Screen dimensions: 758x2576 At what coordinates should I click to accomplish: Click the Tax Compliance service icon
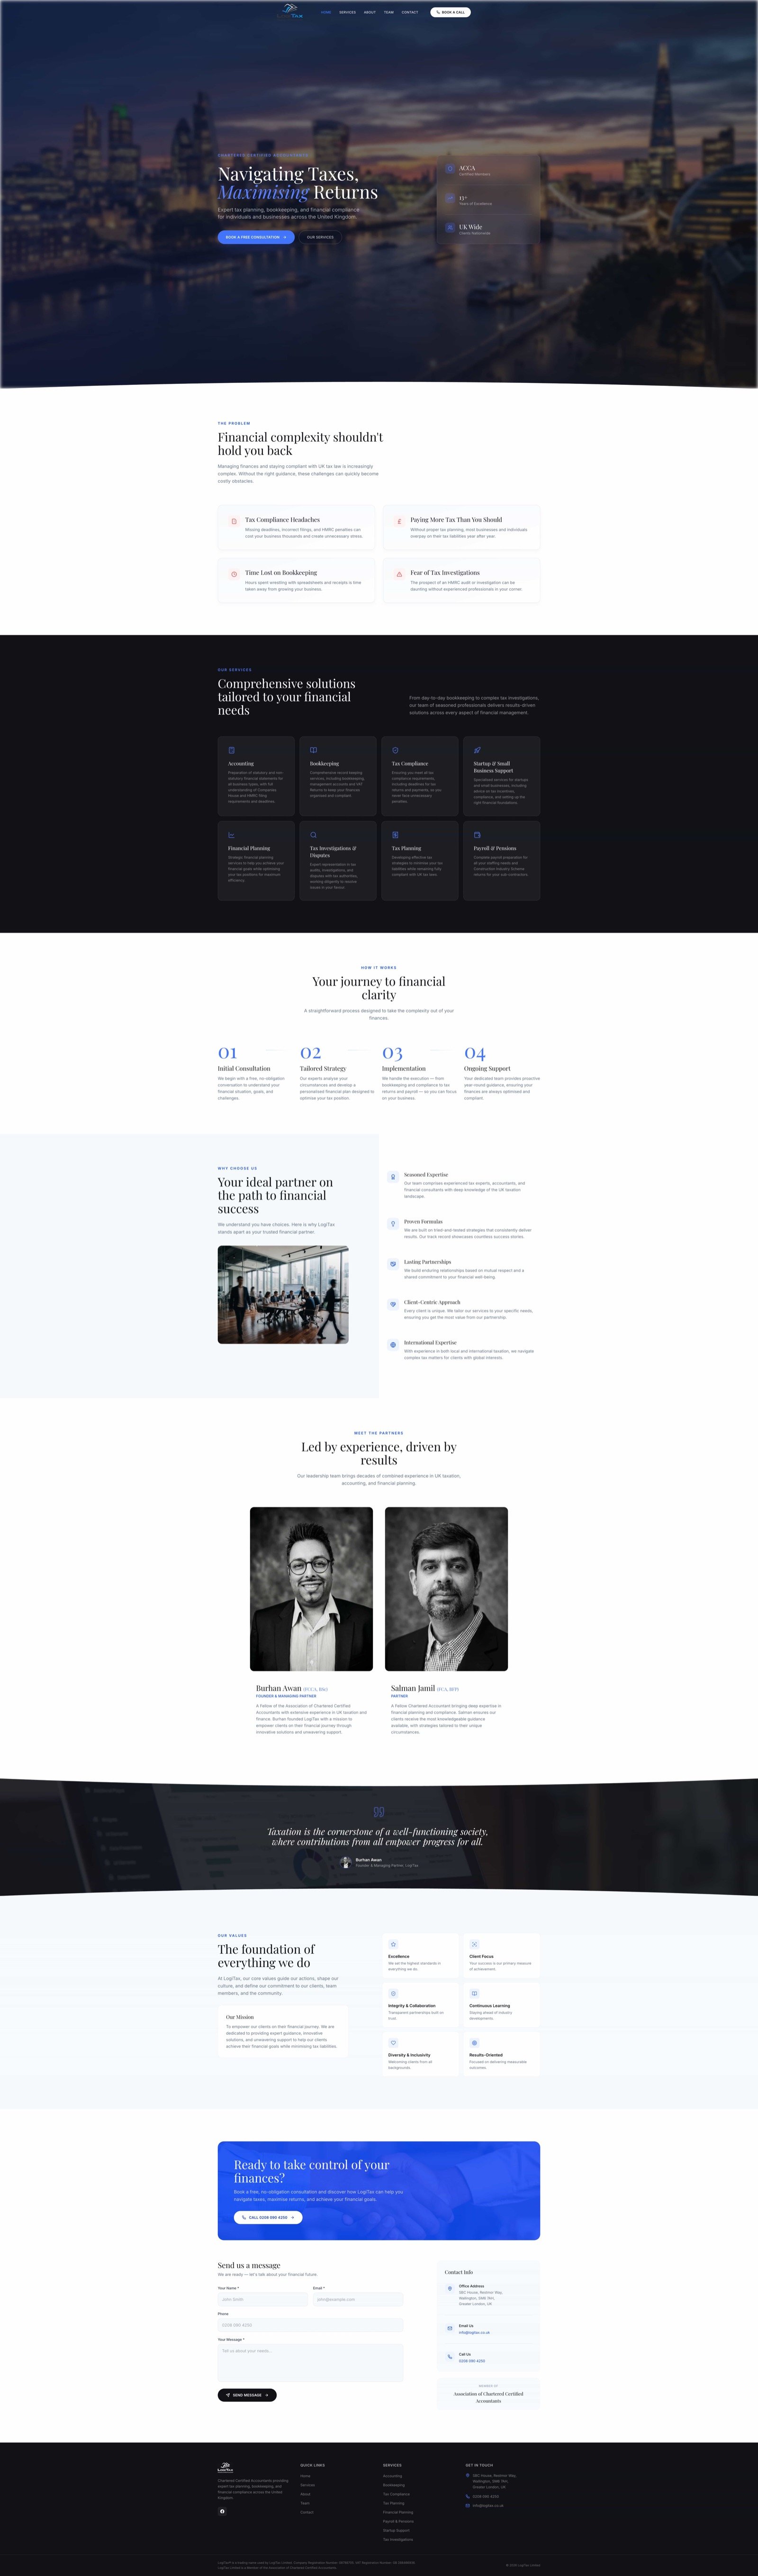point(395,749)
